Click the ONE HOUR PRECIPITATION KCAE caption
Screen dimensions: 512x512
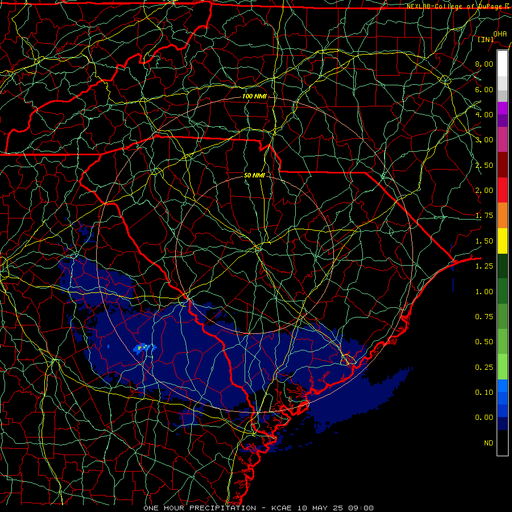coord(258,508)
